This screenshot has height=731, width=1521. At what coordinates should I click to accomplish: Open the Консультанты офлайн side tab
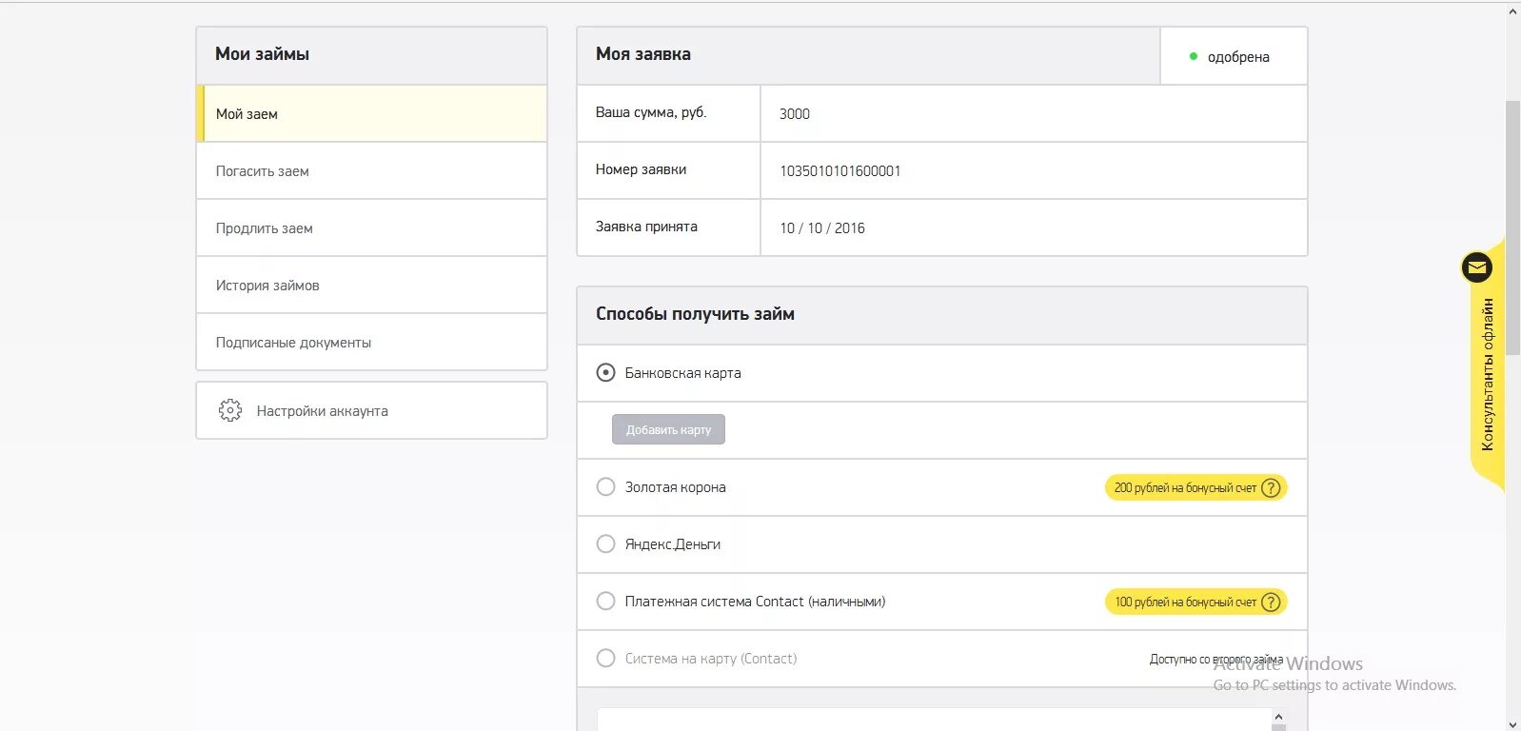coord(1488,373)
